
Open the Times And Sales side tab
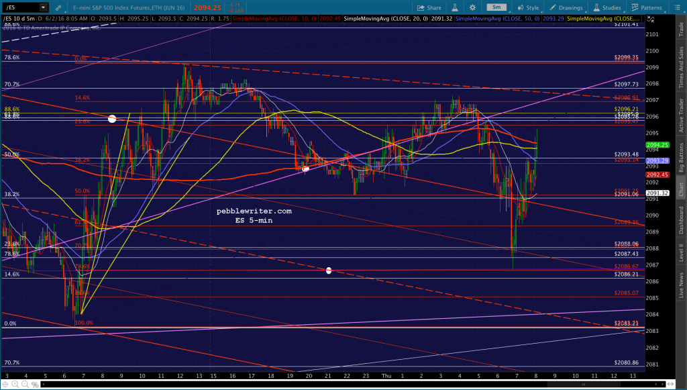click(x=682, y=68)
